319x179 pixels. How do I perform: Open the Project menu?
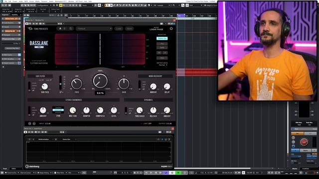click(15, 1)
